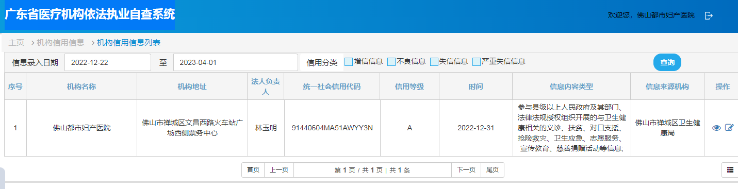Click the logout icon next to the hospital name
Image resolution: width=738 pixels, height=189 pixels.
pos(709,16)
